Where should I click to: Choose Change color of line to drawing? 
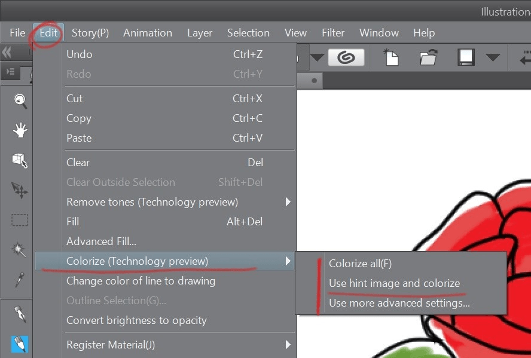coord(165,281)
